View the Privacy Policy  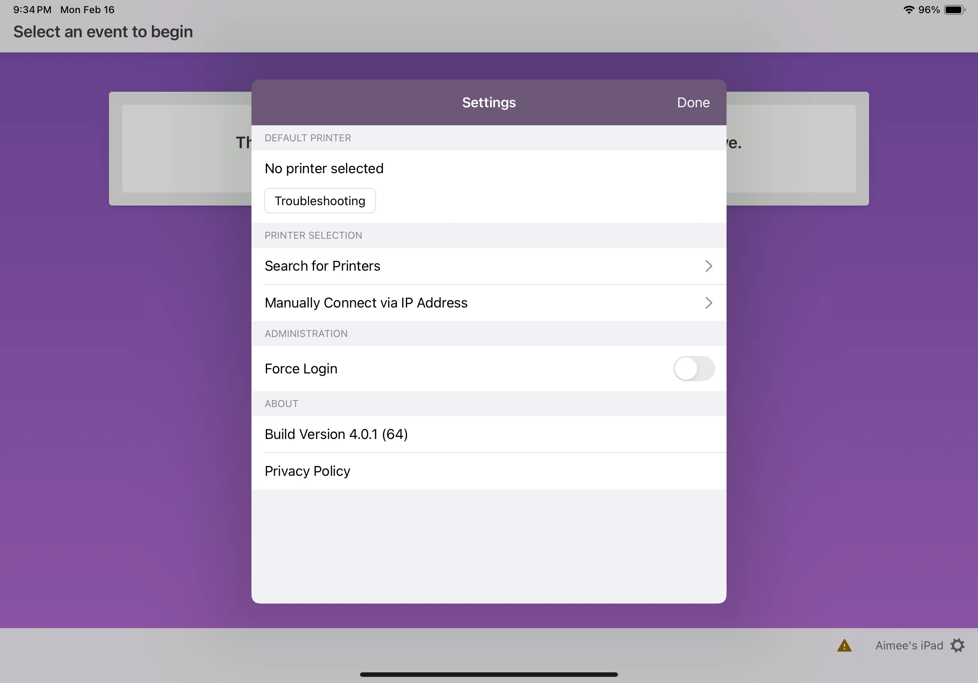[x=308, y=471]
